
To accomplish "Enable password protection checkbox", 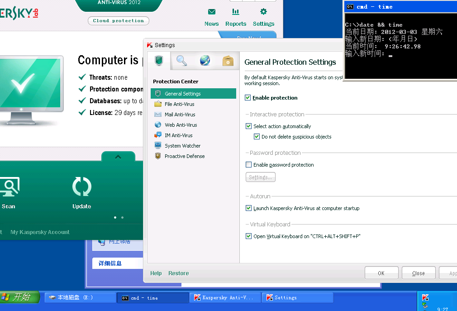I will (248, 165).
